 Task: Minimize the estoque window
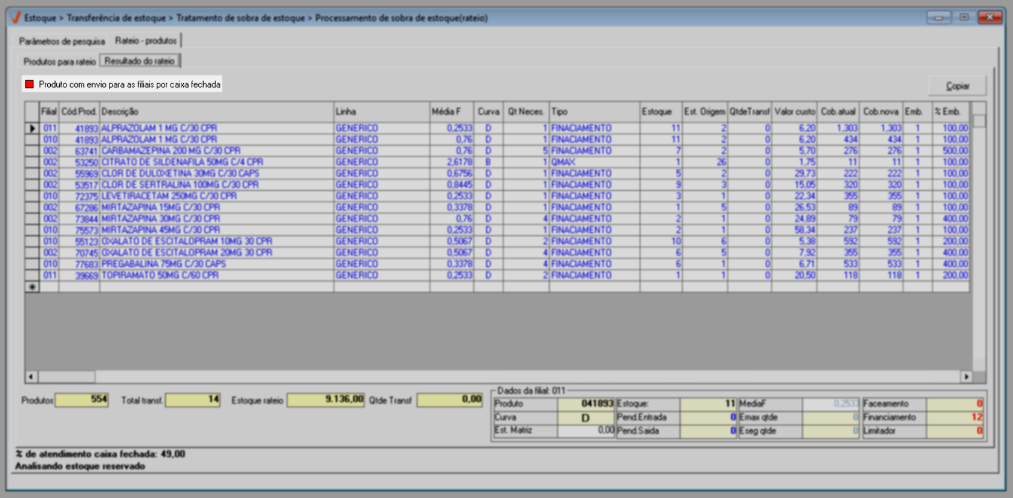[938, 18]
